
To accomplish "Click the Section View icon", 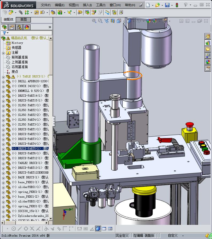I will click(x=113, y=21).
